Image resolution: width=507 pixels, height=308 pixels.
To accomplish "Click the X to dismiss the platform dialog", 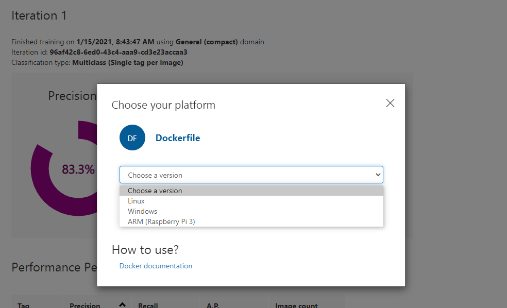I will tap(390, 103).
